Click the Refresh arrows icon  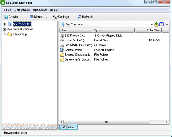(79, 17)
